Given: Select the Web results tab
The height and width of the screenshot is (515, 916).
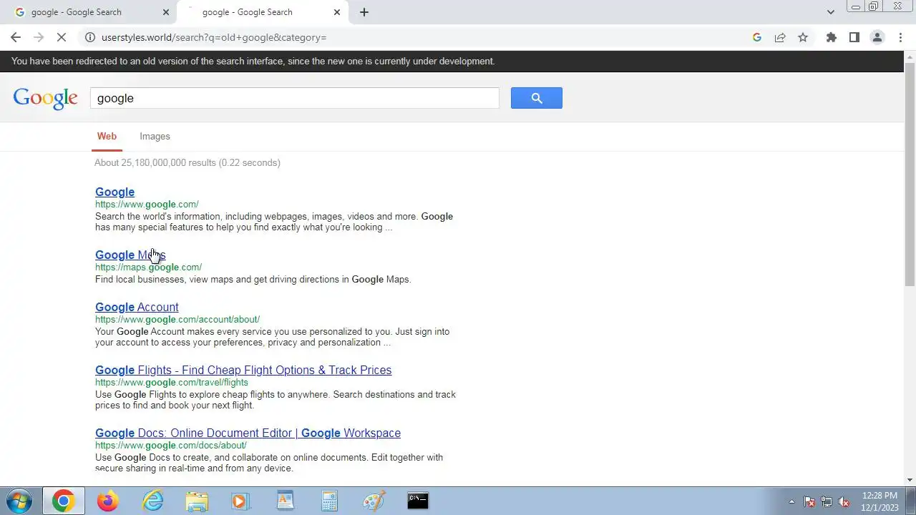Looking at the screenshot, I should click(x=107, y=136).
